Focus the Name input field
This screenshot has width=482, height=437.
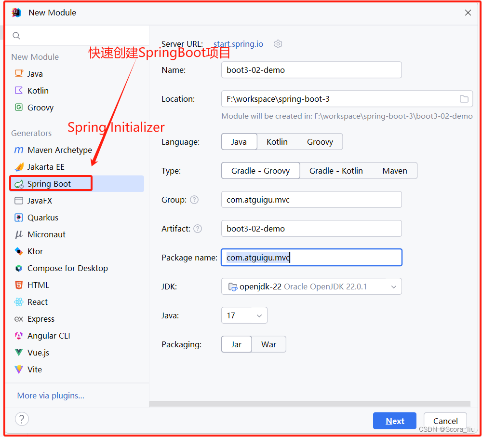(311, 70)
